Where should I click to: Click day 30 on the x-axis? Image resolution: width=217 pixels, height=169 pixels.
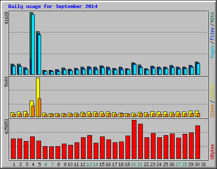click(x=197, y=164)
